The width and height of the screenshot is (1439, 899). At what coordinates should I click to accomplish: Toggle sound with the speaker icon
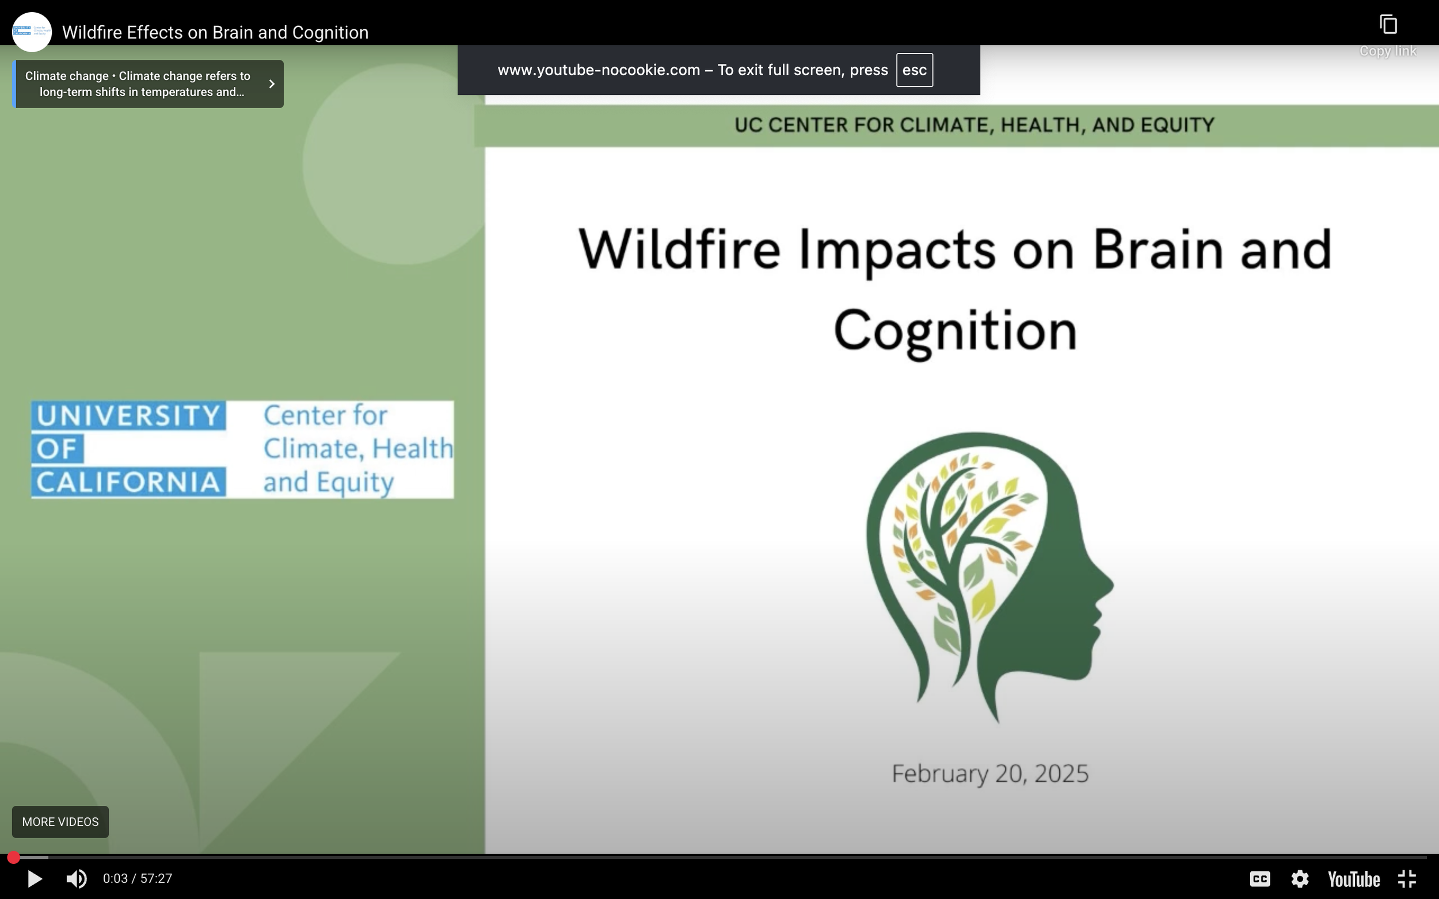pyautogui.click(x=76, y=878)
